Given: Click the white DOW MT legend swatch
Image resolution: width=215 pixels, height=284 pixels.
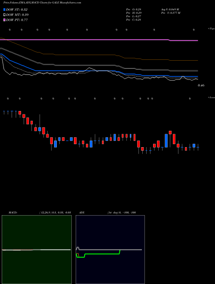Looking at the screenshot, I should click(4, 15).
